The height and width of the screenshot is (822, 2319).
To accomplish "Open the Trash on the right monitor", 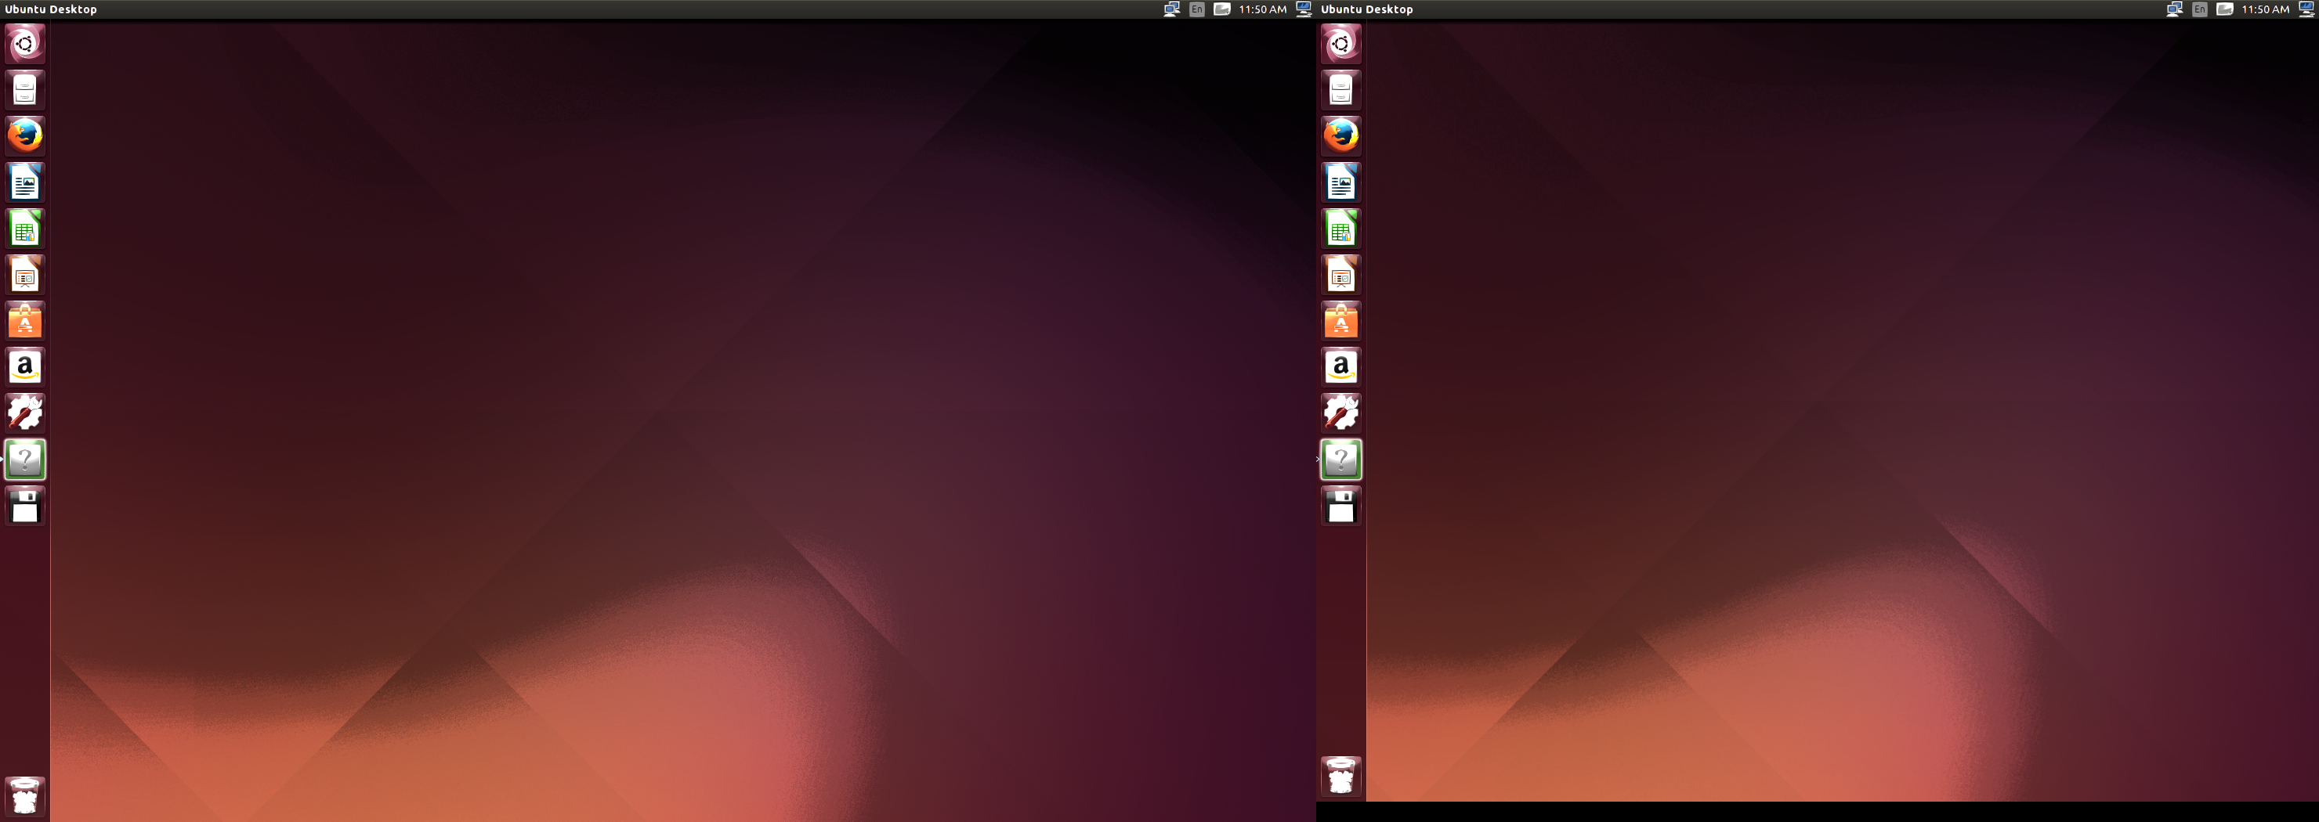I will [1340, 775].
